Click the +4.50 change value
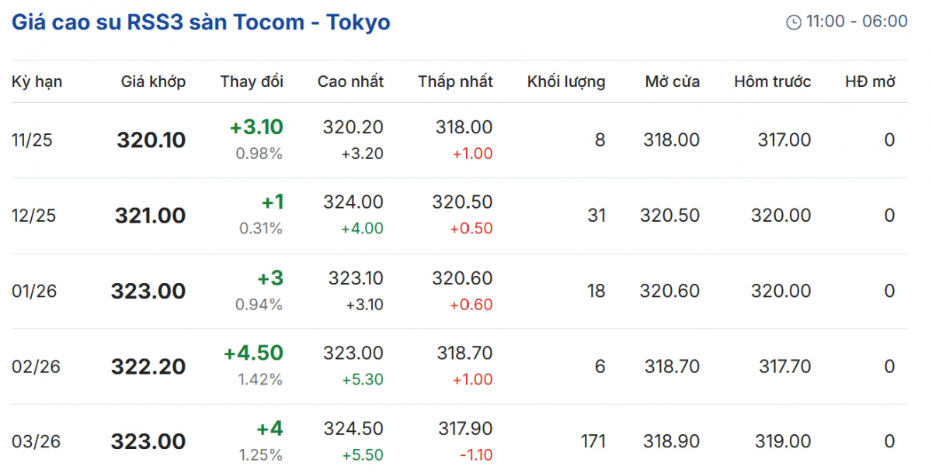 pyautogui.click(x=253, y=354)
